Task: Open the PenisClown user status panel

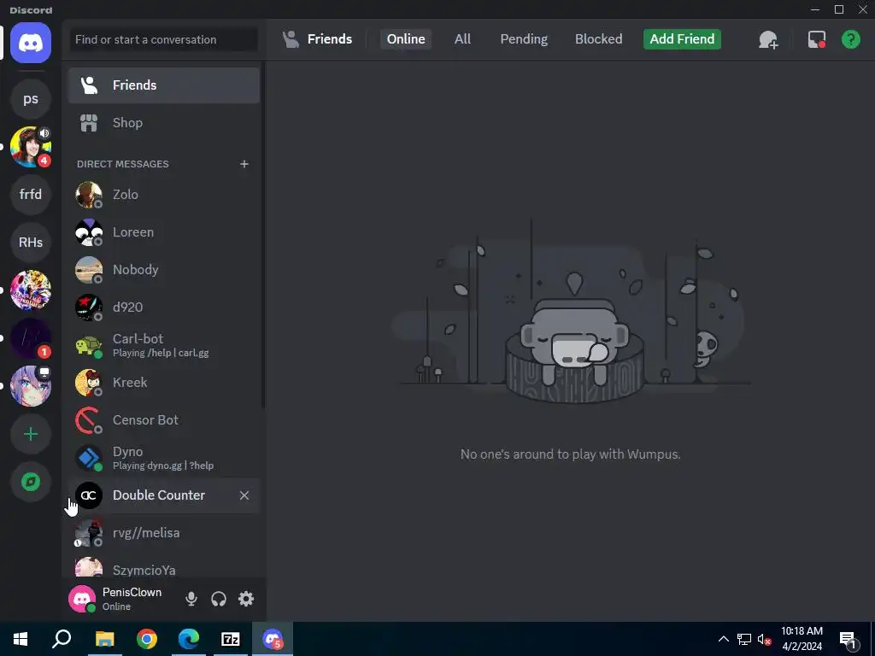Action: pyautogui.click(x=121, y=599)
